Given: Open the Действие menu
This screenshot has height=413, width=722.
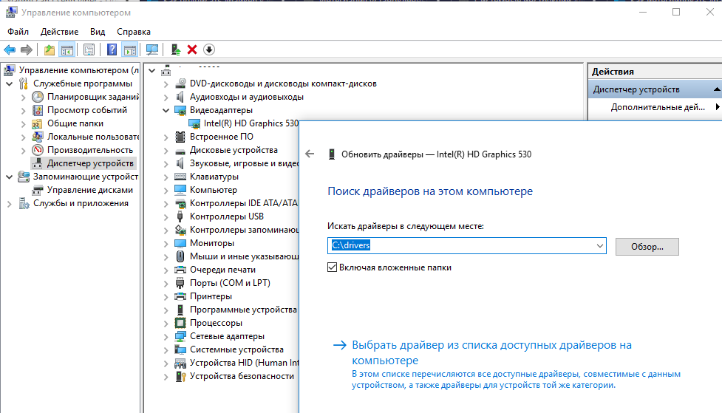Looking at the screenshot, I should pos(59,32).
